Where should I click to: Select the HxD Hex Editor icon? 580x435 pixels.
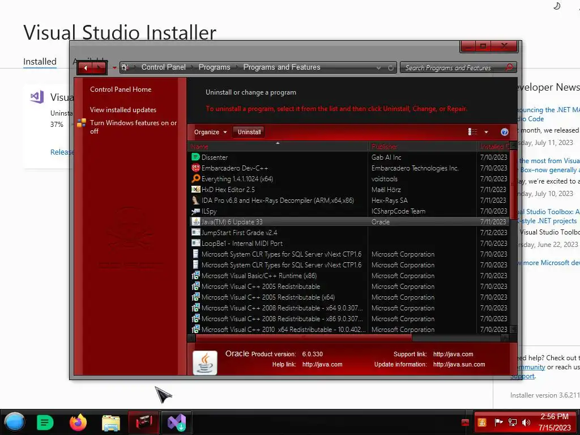coord(195,189)
